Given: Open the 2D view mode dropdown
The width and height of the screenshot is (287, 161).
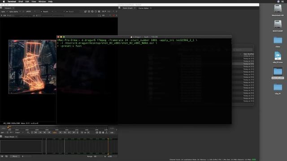Looking at the screenshot, I should tap(106, 16).
